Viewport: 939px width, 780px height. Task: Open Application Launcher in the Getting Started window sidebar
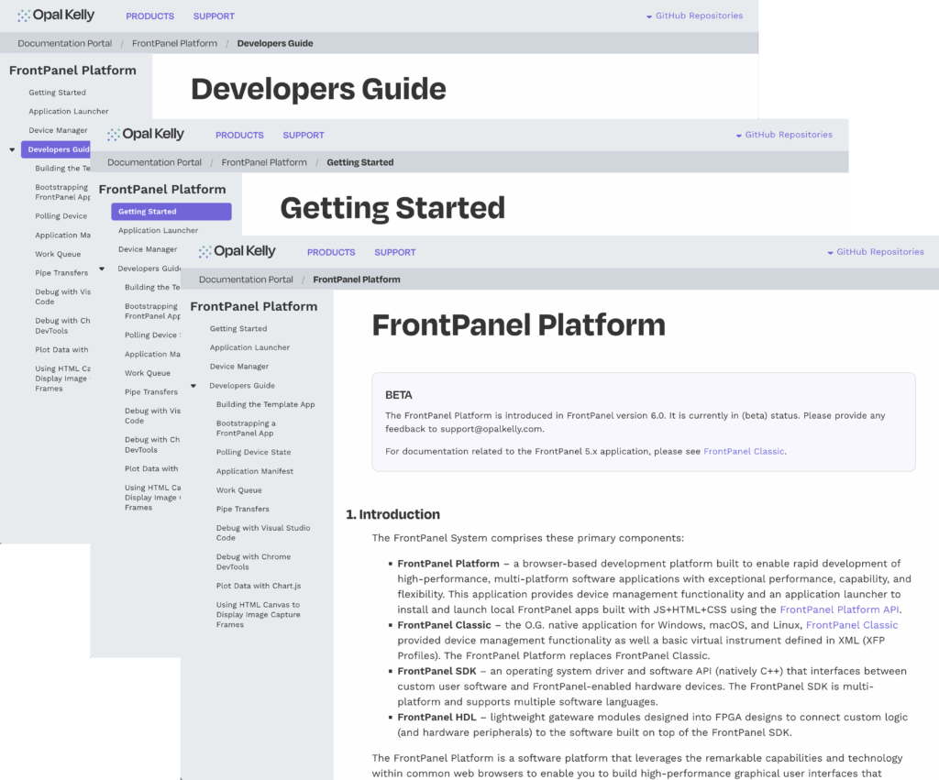158,230
